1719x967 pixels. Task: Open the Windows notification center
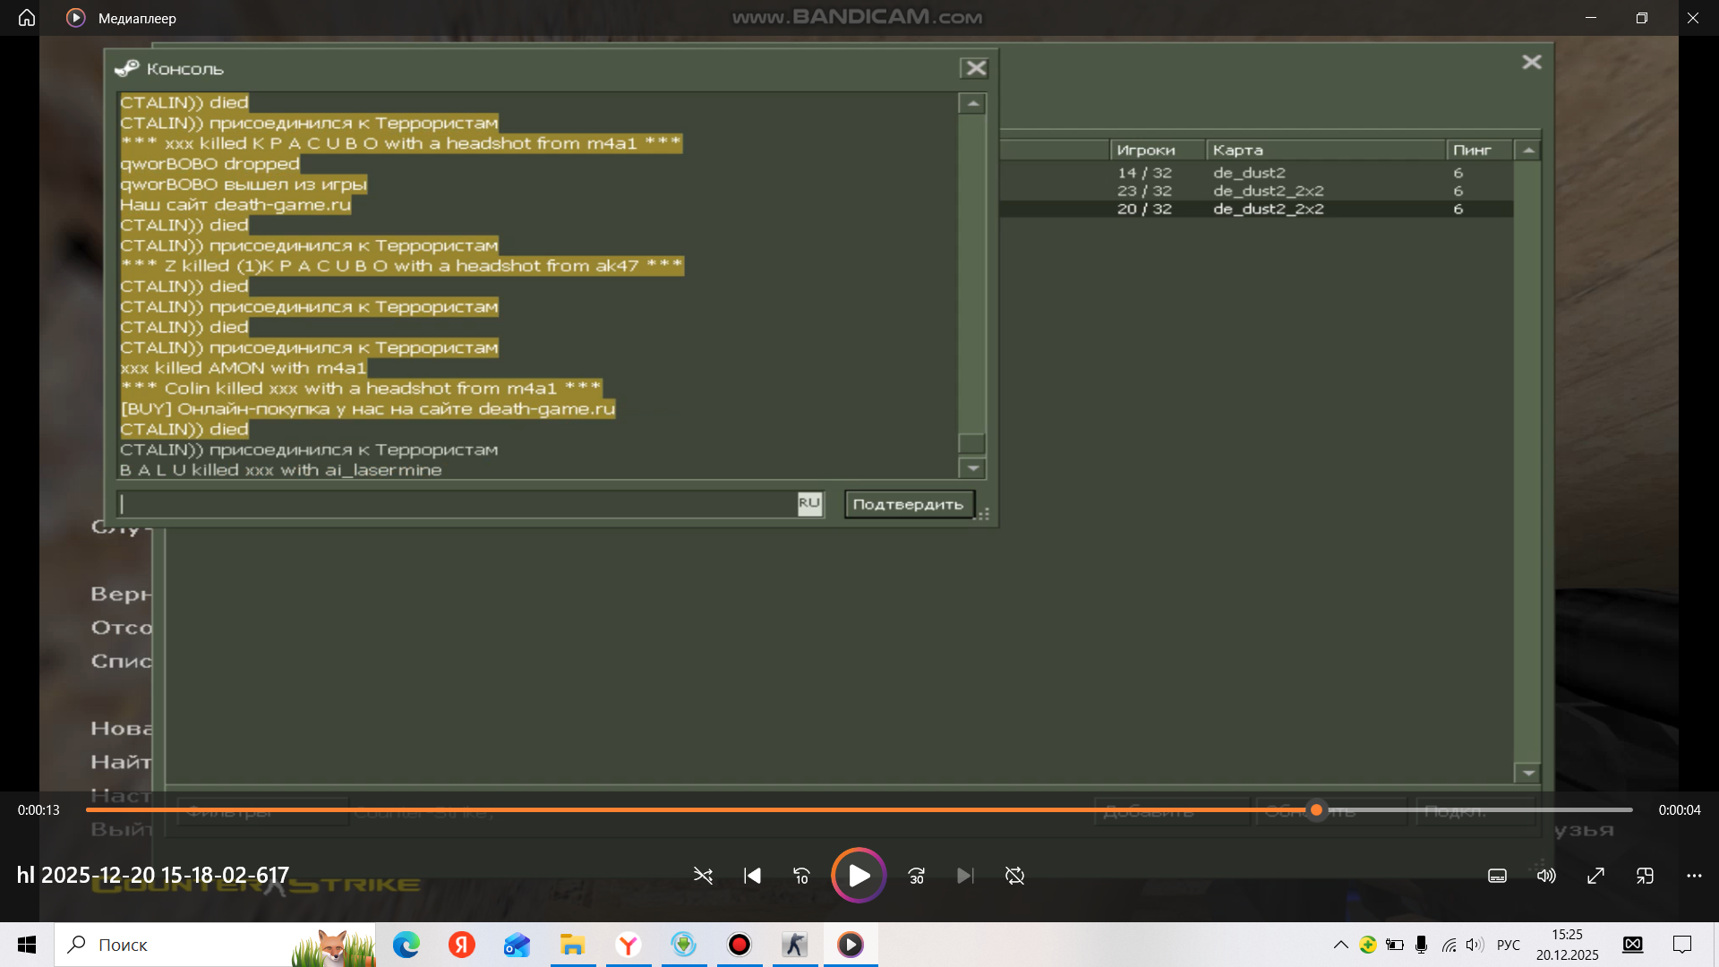click(1682, 945)
